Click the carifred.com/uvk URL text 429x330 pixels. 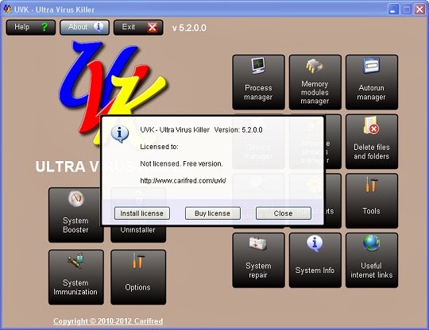tap(183, 181)
